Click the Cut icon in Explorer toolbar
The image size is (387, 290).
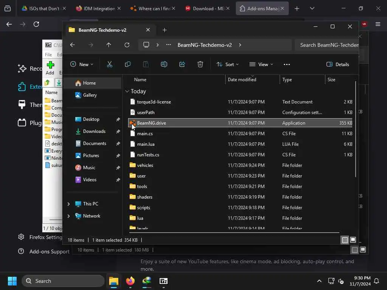pos(109,64)
